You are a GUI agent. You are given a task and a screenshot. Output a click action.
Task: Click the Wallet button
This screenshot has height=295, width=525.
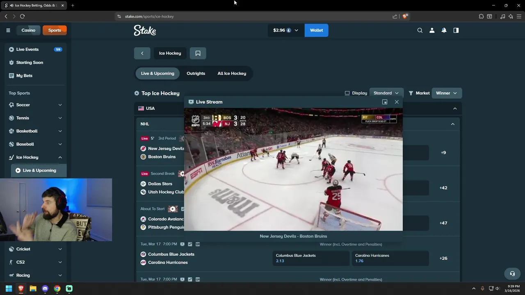[316, 30]
